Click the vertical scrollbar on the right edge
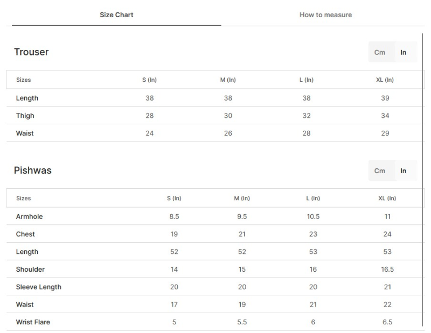The width and height of the screenshot is (431, 333). pyautogui.click(x=423, y=178)
